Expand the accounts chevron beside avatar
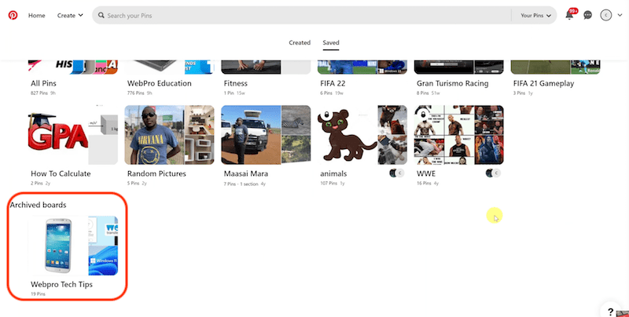Image resolution: width=629 pixels, height=317 pixels. pyautogui.click(x=620, y=15)
